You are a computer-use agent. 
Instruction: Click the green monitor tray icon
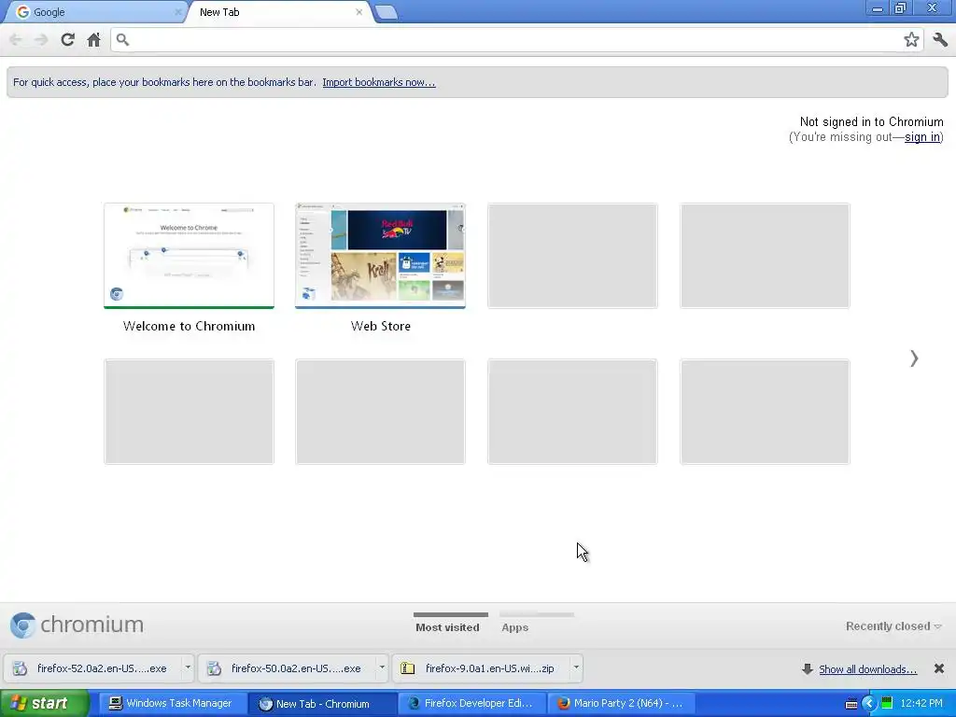pyautogui.click(x=887, y=703)
